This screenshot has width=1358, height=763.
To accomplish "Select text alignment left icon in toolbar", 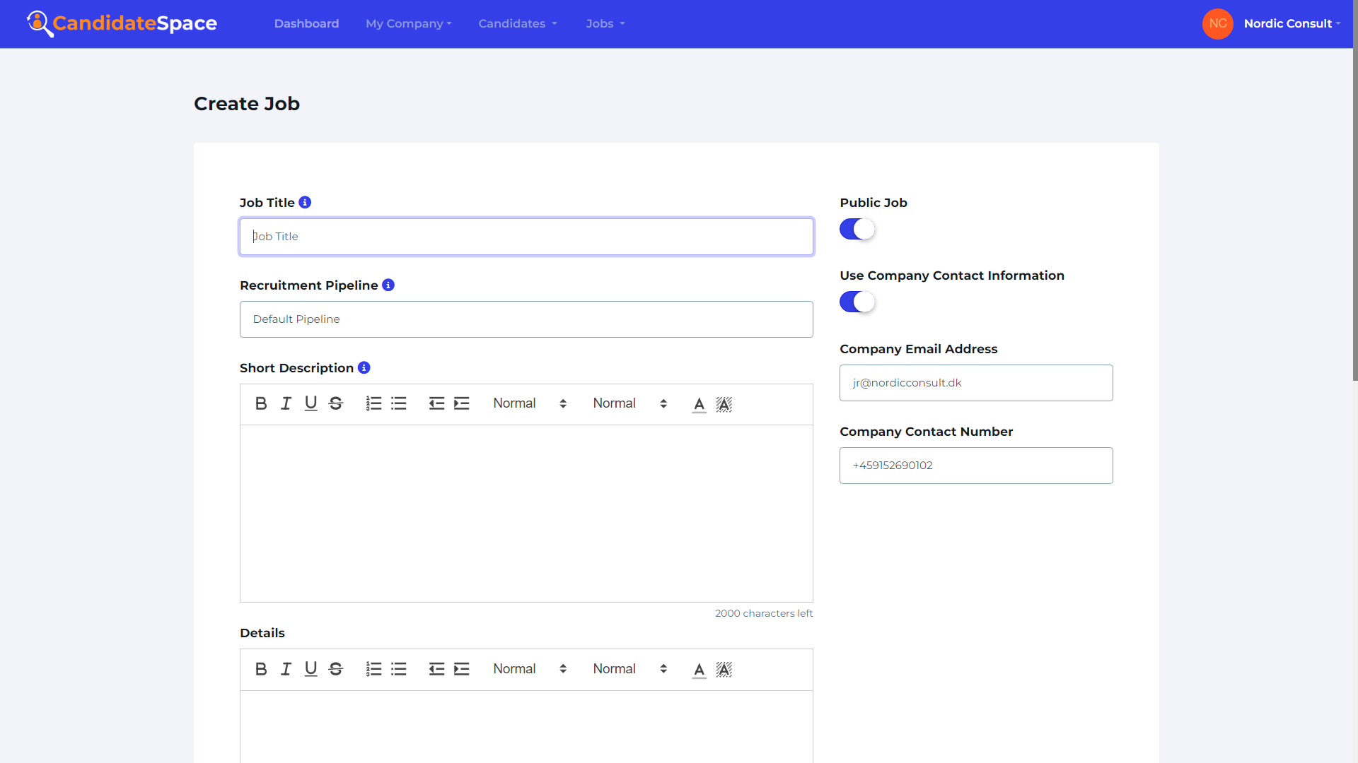I will pyautogui.click(x=436, y=403).
